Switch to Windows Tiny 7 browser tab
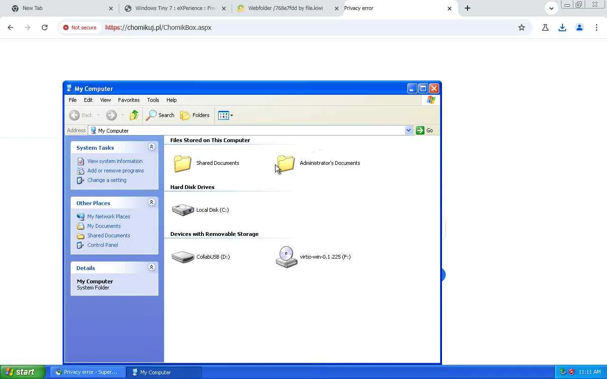This screenshot has width=607, height=379. tap(175, 8)
